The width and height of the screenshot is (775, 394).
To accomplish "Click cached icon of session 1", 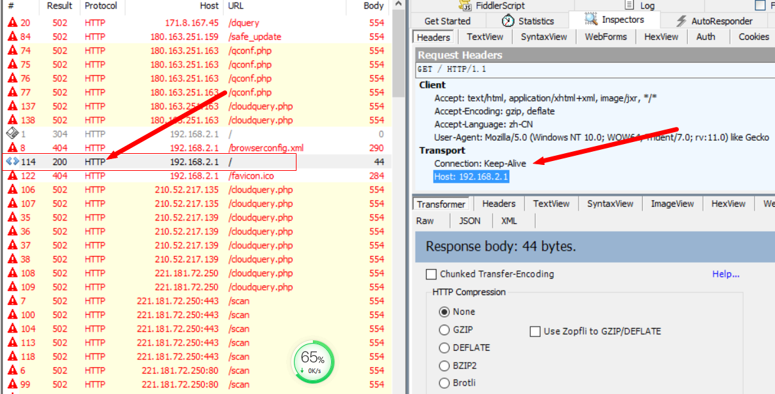I will [12, 134].
